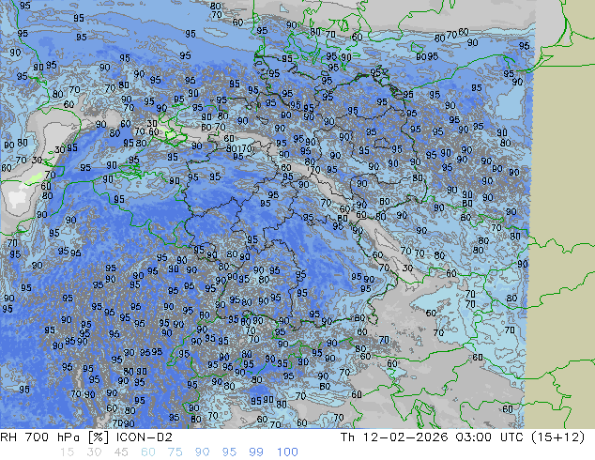Click the 'Th 12-02-2026 03:00 UTC (15+12)' timestamp
Viewport: 595px width, 460px height.
pos(463,437)
